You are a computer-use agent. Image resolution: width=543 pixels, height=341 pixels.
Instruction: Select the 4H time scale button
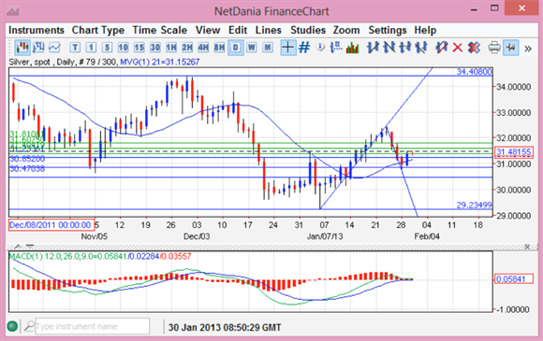click(203, 48)
